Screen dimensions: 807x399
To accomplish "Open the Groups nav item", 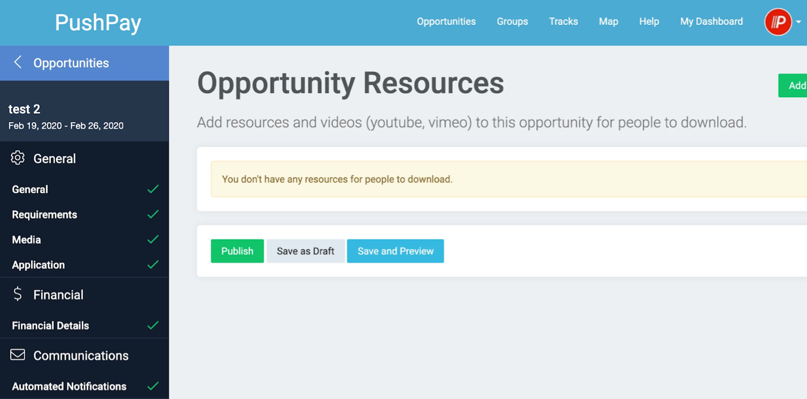I will pos(513,21).
